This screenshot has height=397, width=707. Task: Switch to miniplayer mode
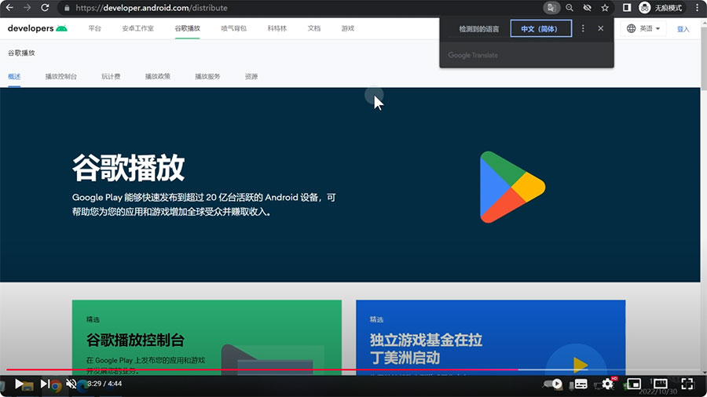(x=634, y=384)
